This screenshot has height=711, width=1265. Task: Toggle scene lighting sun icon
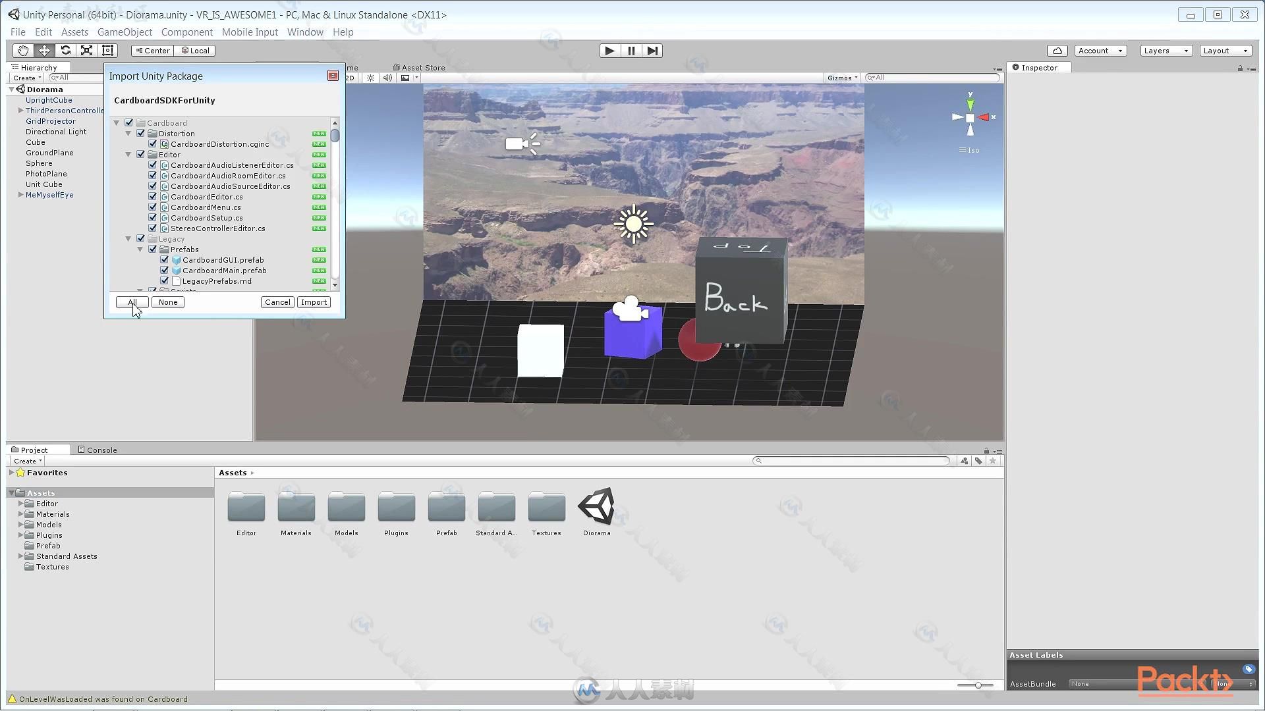click(x=370, y=78)
